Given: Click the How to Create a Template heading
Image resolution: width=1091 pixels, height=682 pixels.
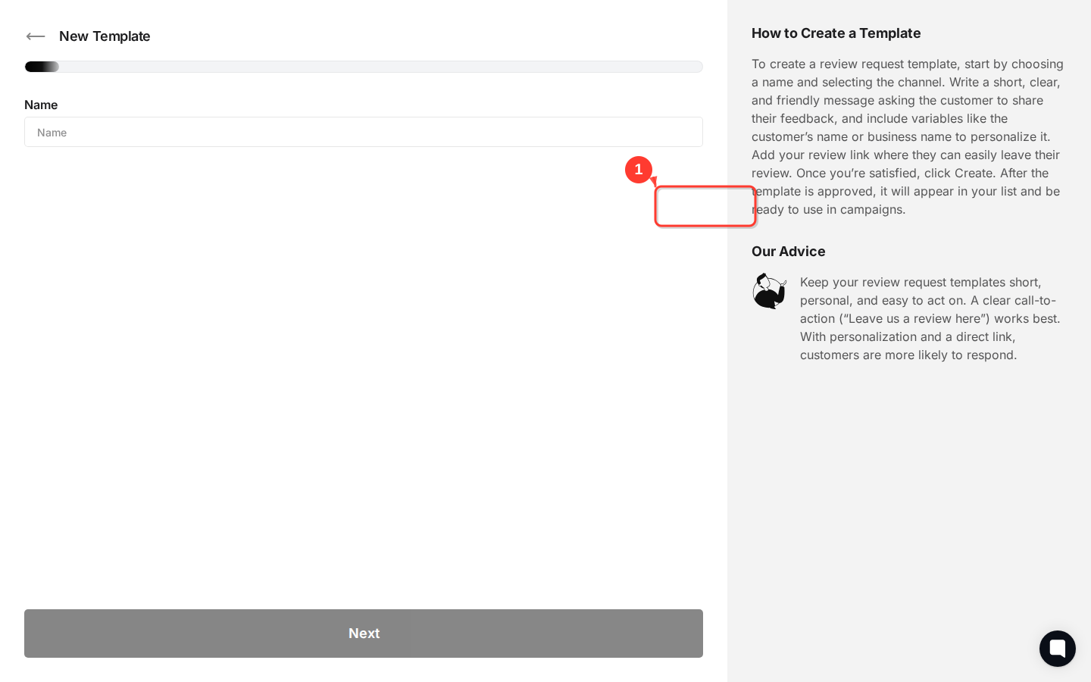Looking at the screenshot, I should 836,33.
